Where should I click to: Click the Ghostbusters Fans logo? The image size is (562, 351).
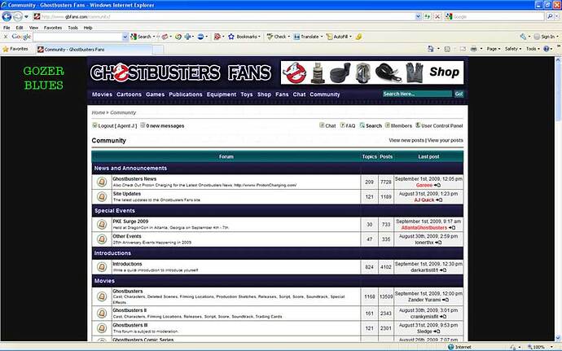180,72
